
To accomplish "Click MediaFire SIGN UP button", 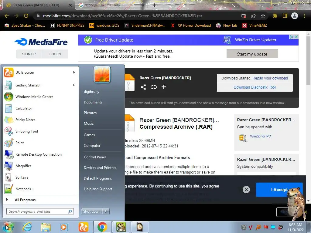I will [x=29, y=54].
